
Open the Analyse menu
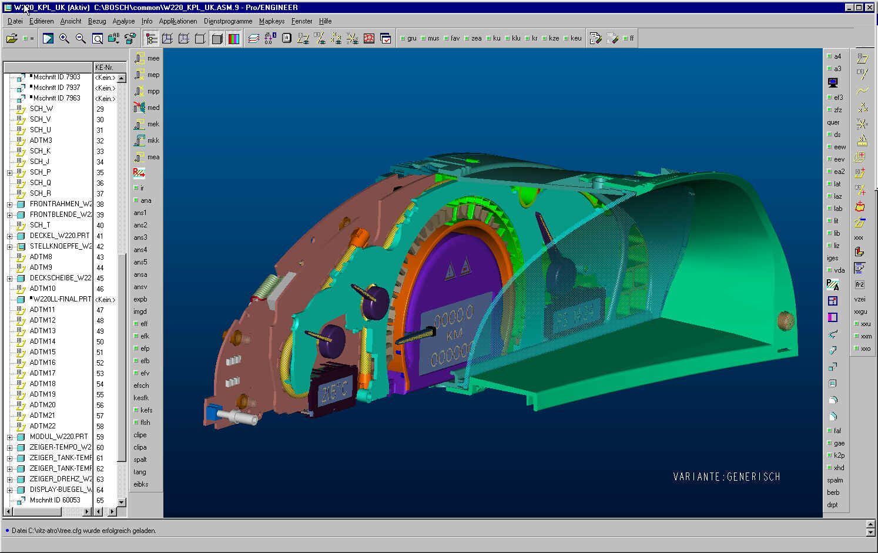[123, 21]
